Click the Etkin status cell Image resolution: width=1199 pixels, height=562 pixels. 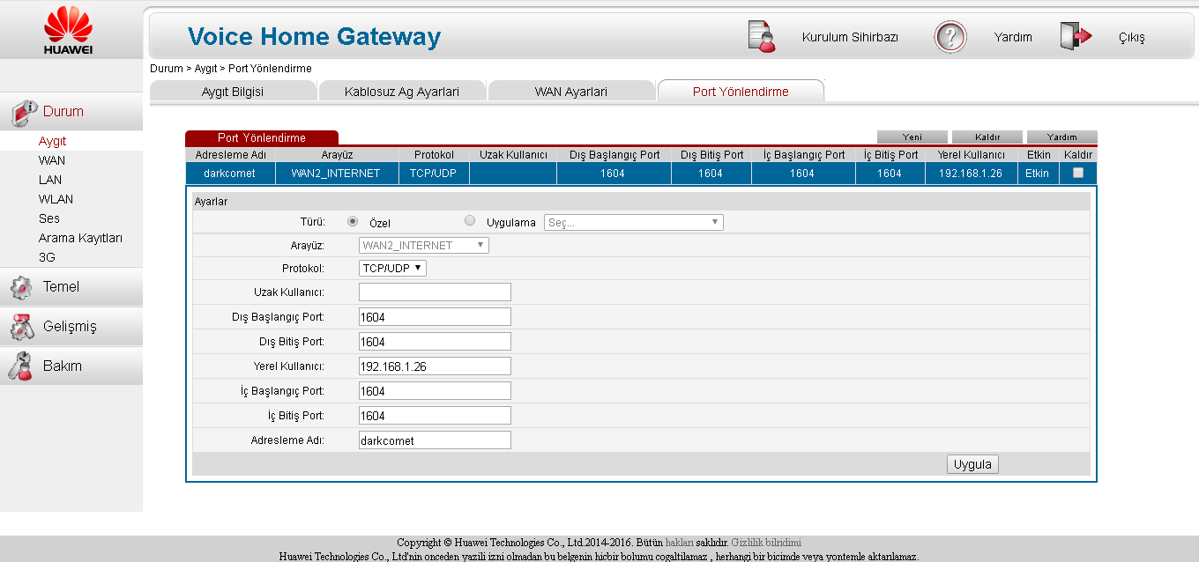pyautogui.click(x=1037, y=174)
